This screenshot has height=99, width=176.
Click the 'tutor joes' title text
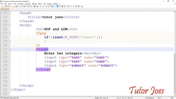click(53, 17)
